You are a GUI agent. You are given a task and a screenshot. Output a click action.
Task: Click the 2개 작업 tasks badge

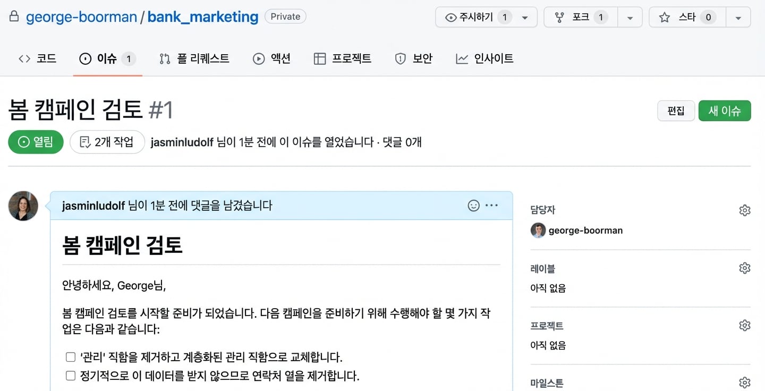pyautogui.click(x=107, y=142)
